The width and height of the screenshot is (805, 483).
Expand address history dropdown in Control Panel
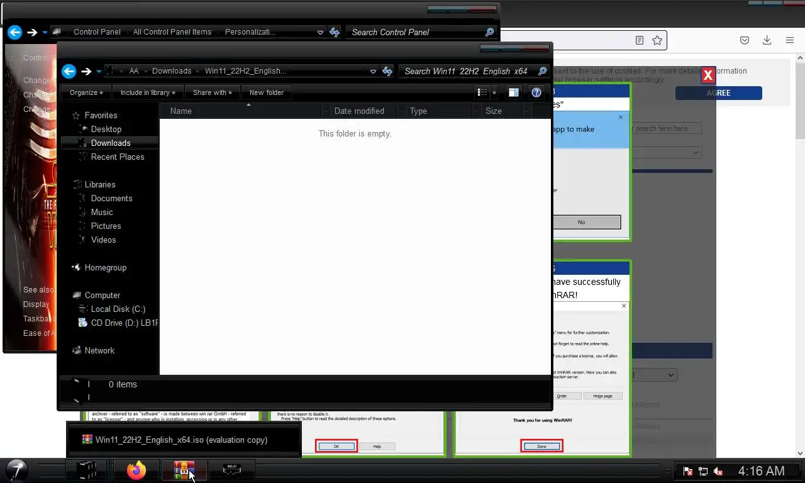tap(320, 32)
